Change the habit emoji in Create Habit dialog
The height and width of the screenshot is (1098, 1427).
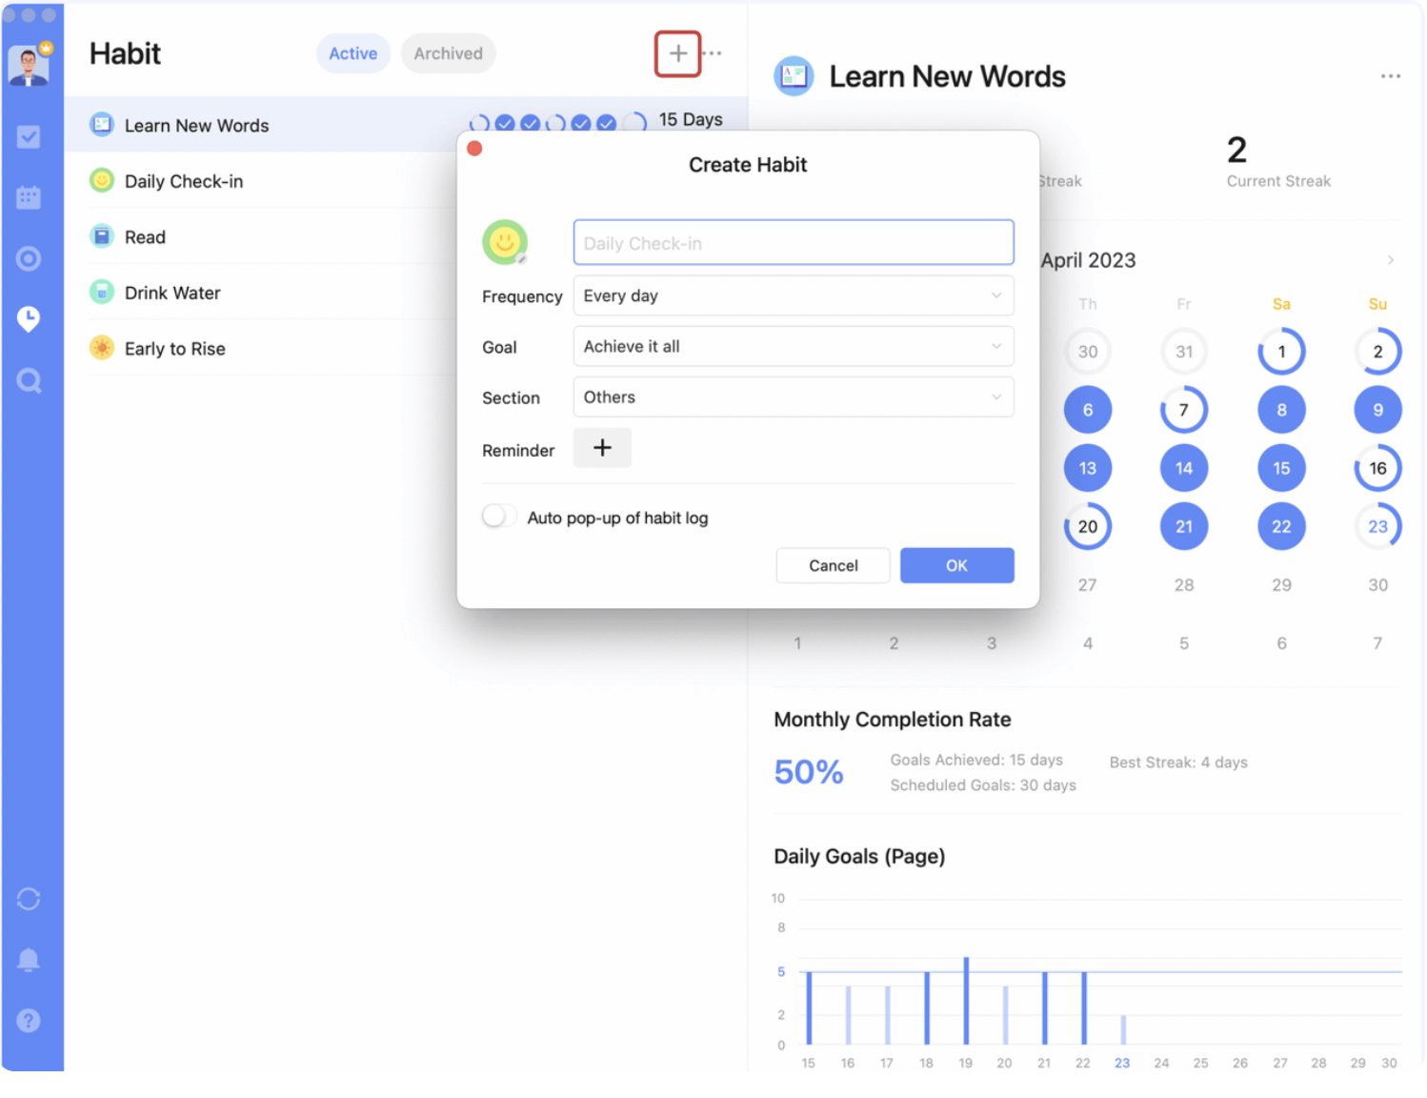coord(505,242)
